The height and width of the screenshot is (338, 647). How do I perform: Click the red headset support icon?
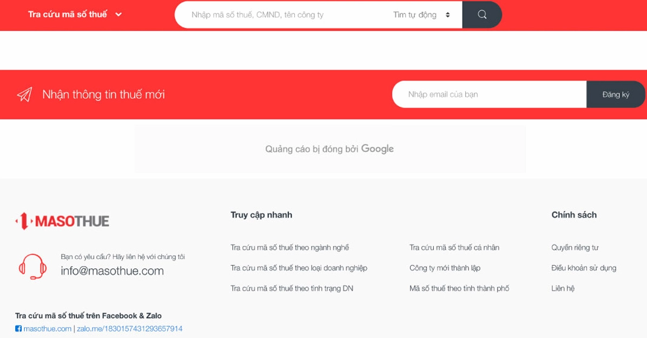coord(32,266)
